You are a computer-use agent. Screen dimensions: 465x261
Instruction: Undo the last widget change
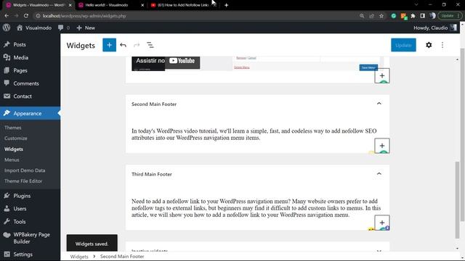click(x=123, y=45)
